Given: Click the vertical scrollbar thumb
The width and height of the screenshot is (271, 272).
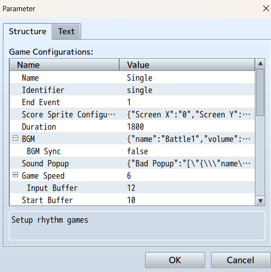Looking at the screenshot, I should [260, 92].
